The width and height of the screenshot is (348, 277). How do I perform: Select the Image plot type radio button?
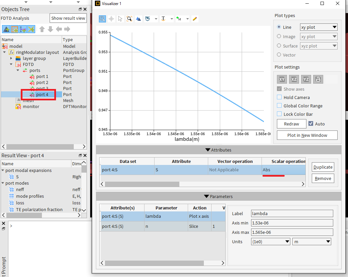tap(279, 36)
